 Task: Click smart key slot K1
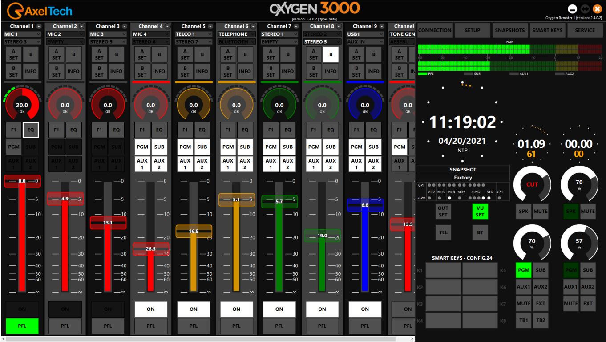tap(443, 270)
